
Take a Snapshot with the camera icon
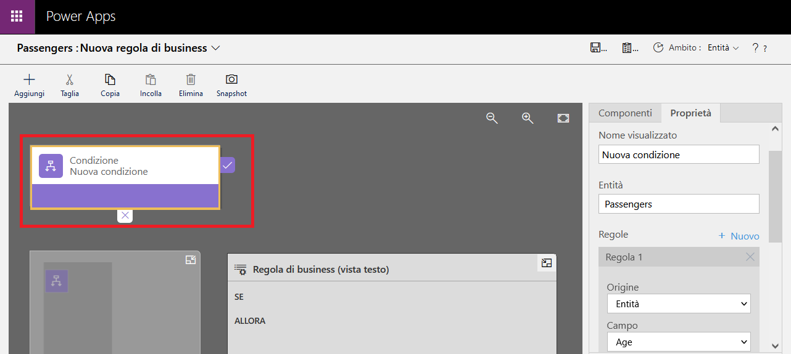point(231,79)
